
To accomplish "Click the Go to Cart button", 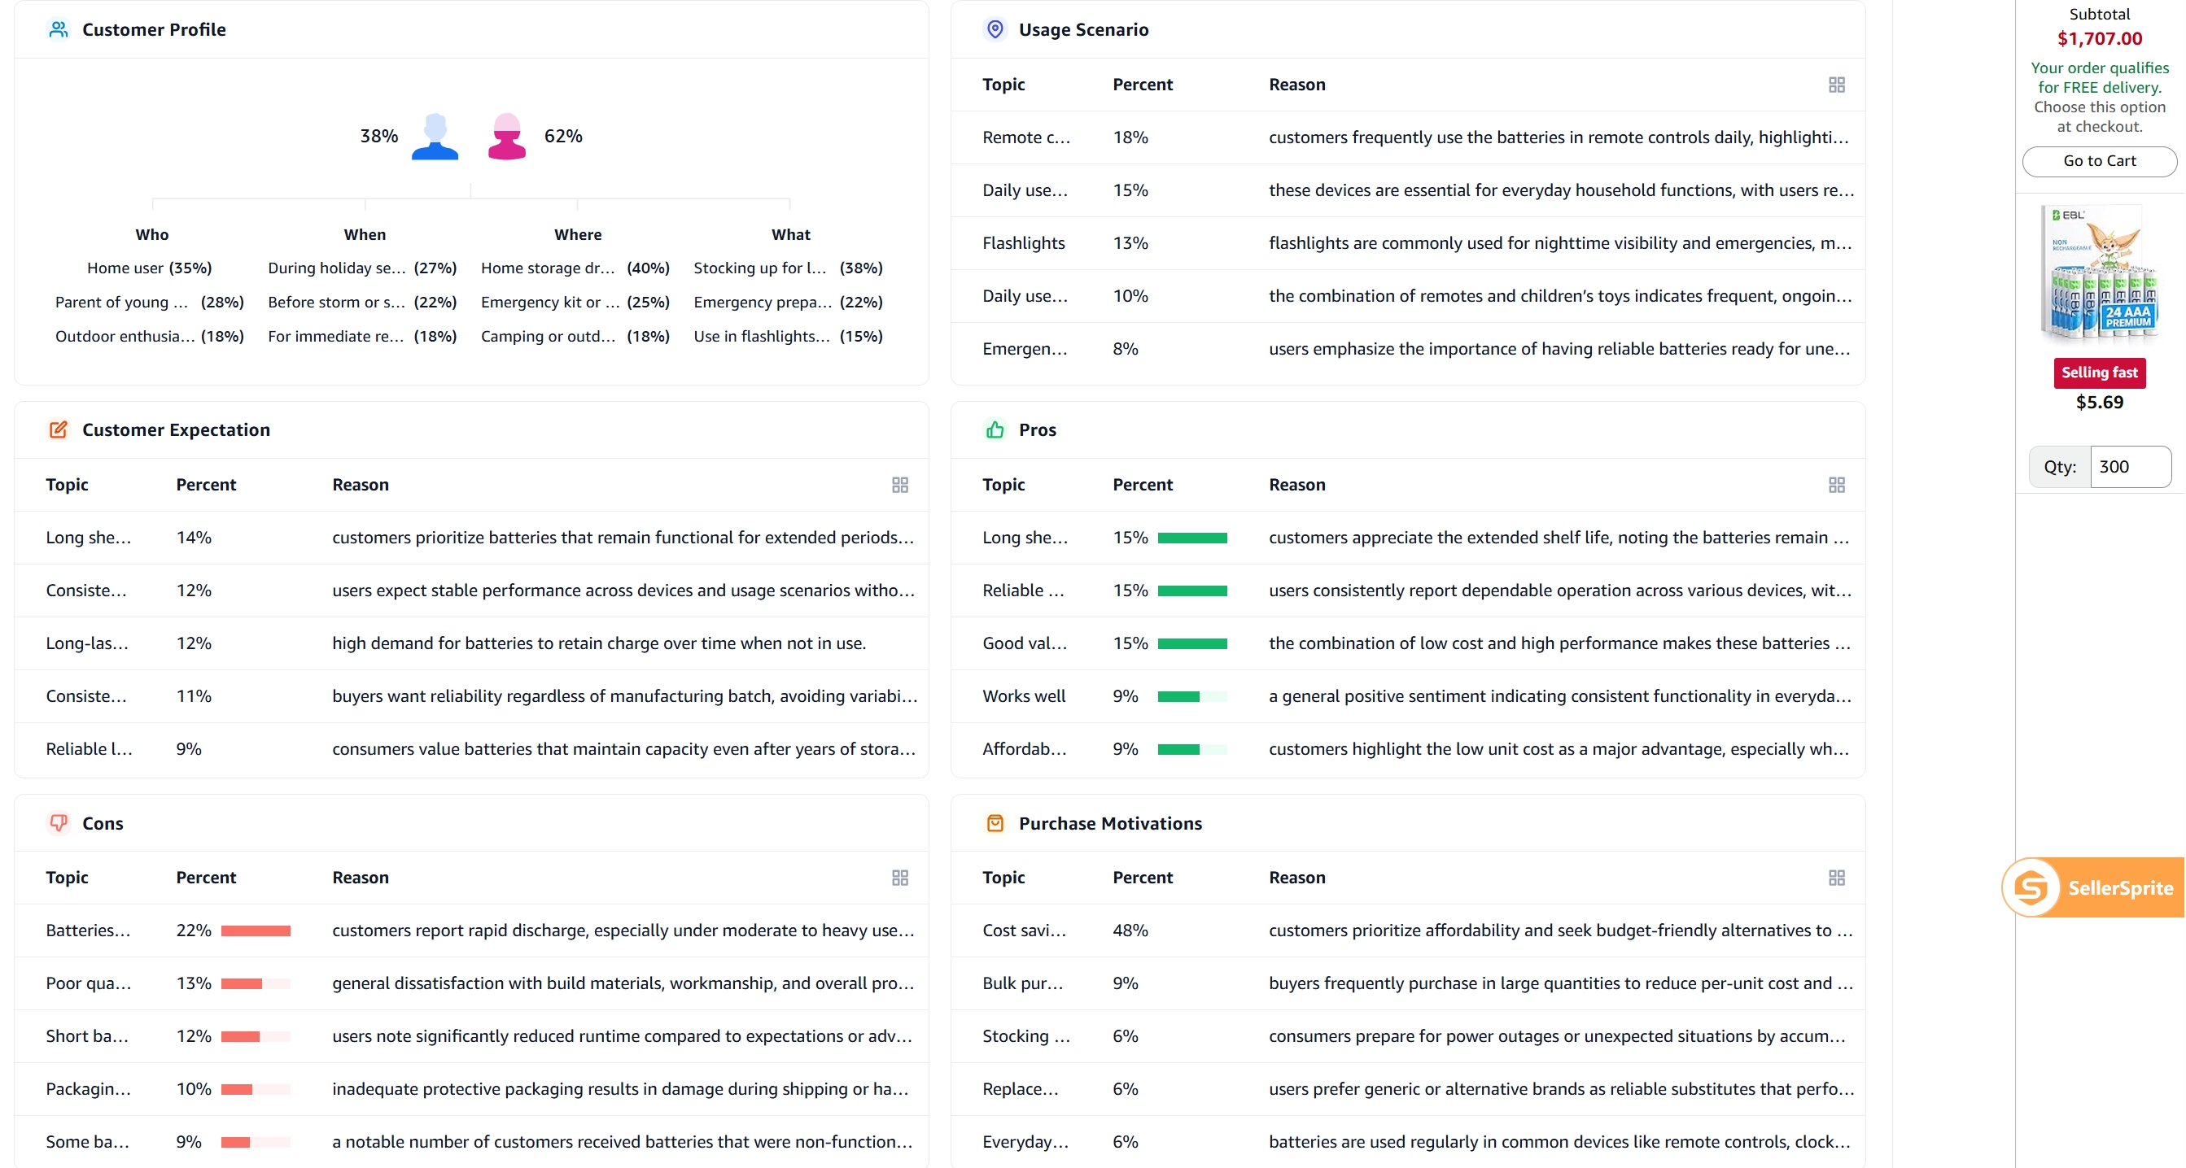I will pyautogui.click(x=2100, y=161).
